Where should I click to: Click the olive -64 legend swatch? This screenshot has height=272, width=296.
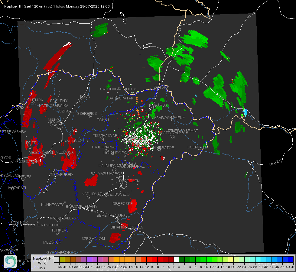click(x=62, y=259)
